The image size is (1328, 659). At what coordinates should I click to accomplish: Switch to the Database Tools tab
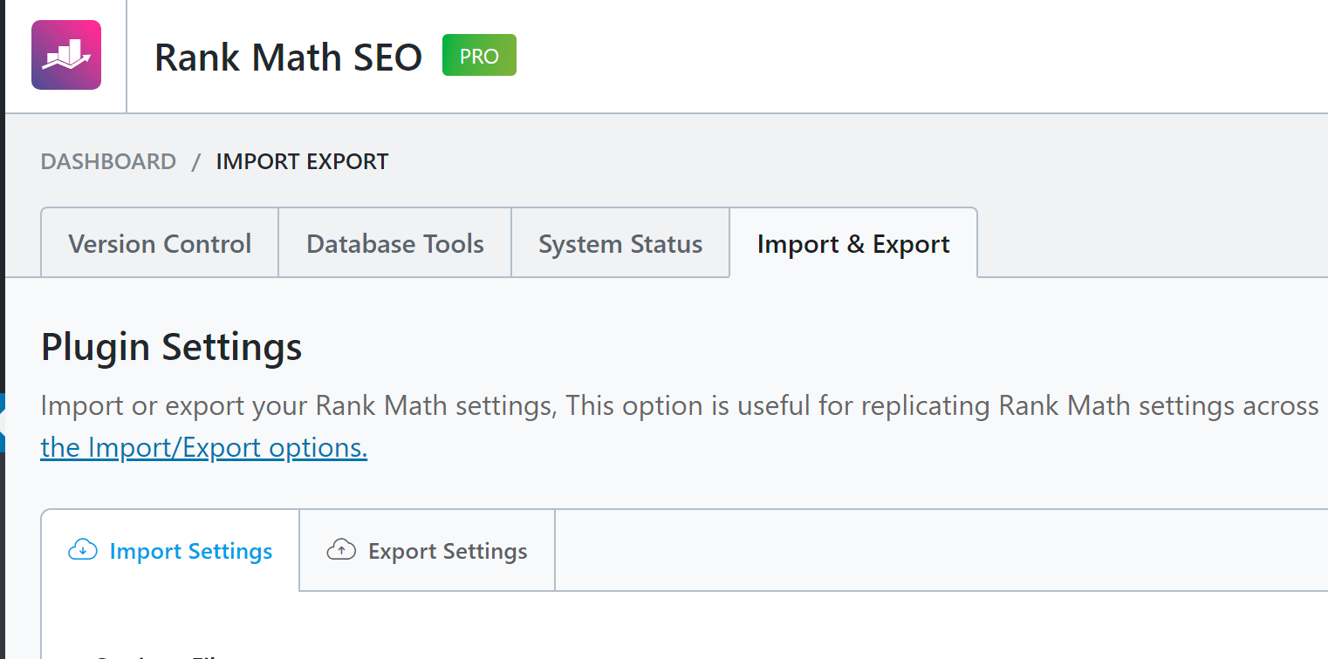click(x=395, y=243)
